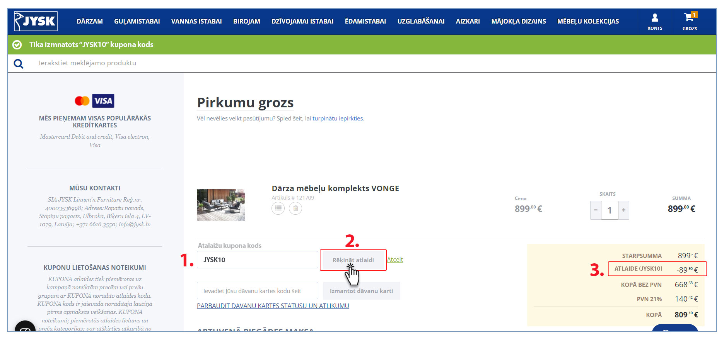Click the JYSK logo

pyautogui.click(x=36, y=21)
